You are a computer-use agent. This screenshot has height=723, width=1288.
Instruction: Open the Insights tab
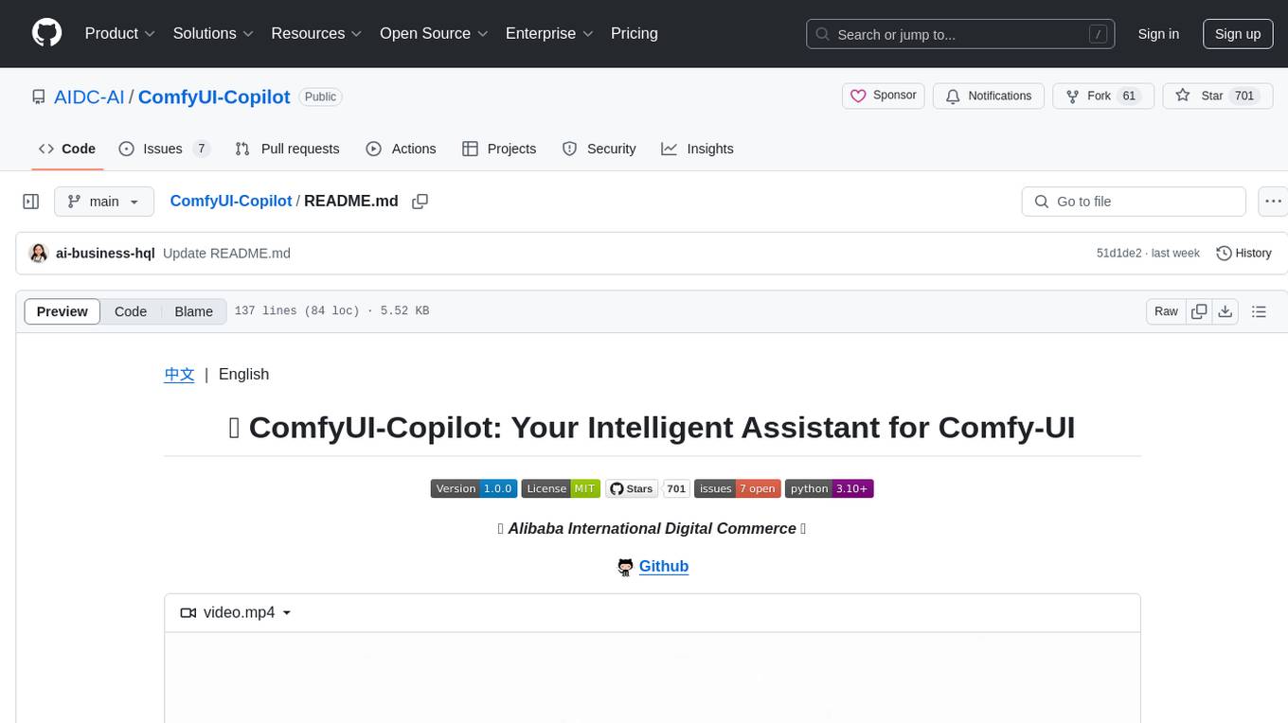(697, 149)
